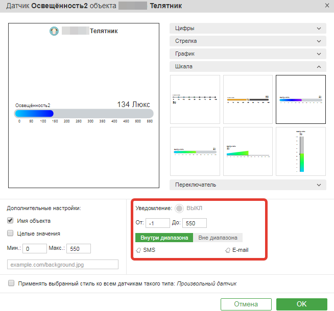Close the sensor dialog with the X
The width and height of the screenshot is (334, 311).
tap(327, 6)
